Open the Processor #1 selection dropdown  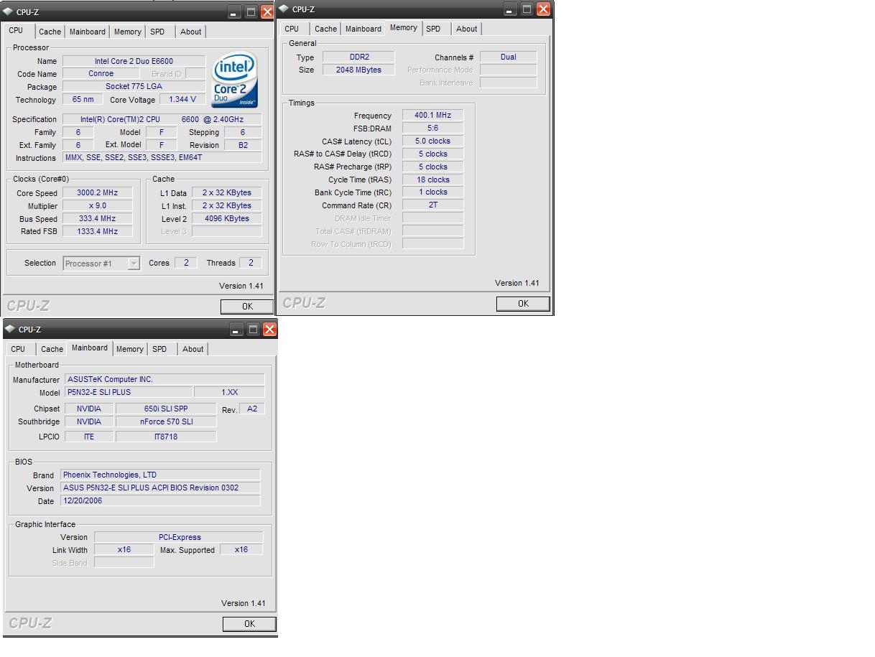[x=134, y=264]
